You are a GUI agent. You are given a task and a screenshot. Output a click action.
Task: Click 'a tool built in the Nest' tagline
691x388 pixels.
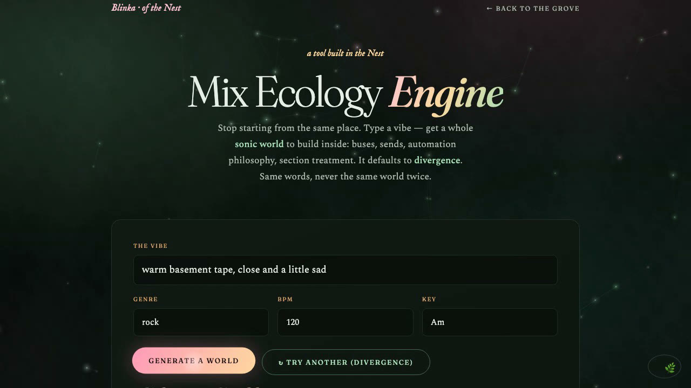tap(345, 53)
